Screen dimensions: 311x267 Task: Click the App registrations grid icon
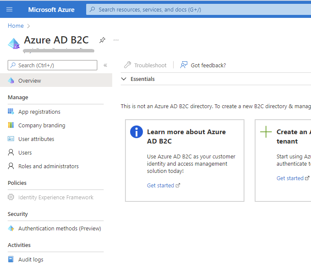tap(11, 112)
